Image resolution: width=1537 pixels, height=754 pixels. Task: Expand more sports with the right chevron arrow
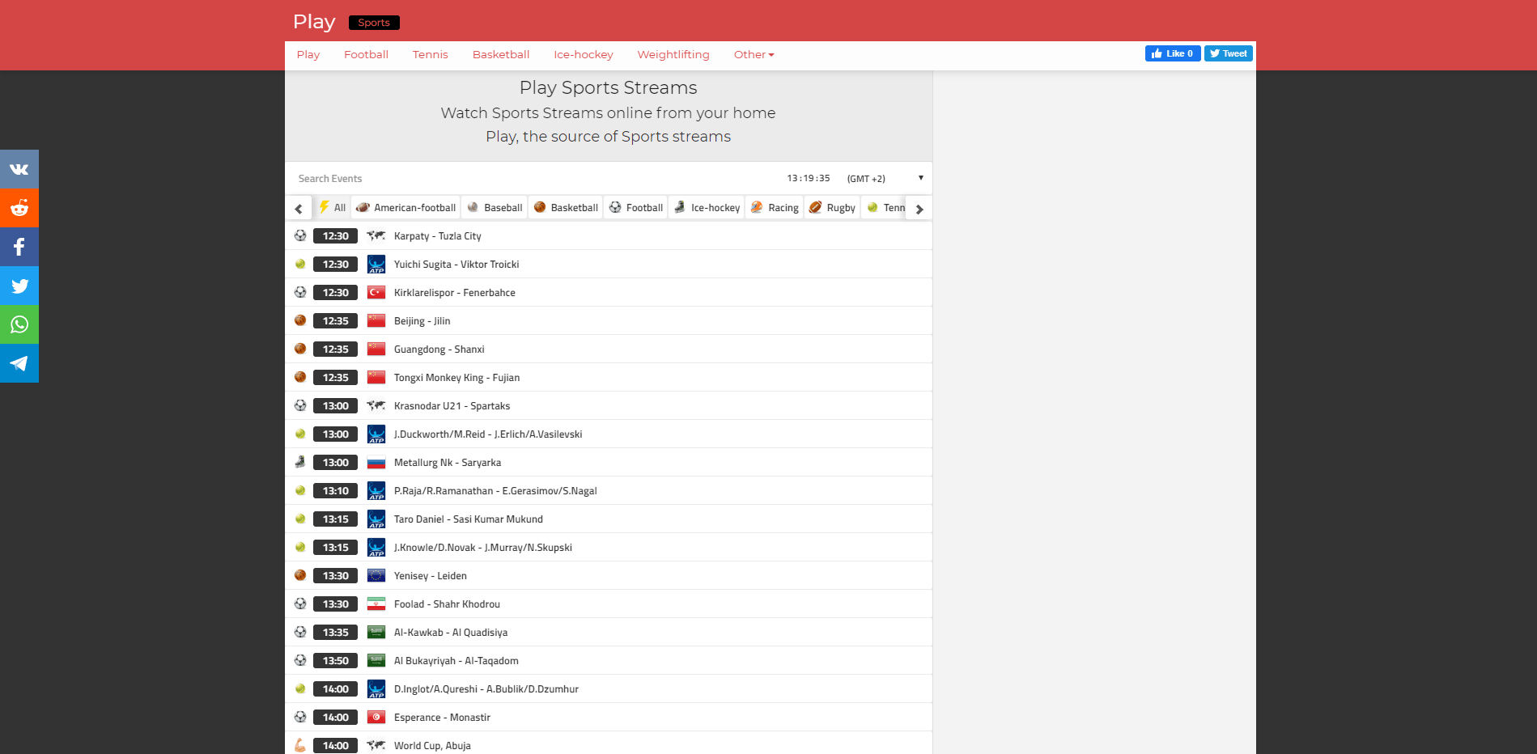918,208
